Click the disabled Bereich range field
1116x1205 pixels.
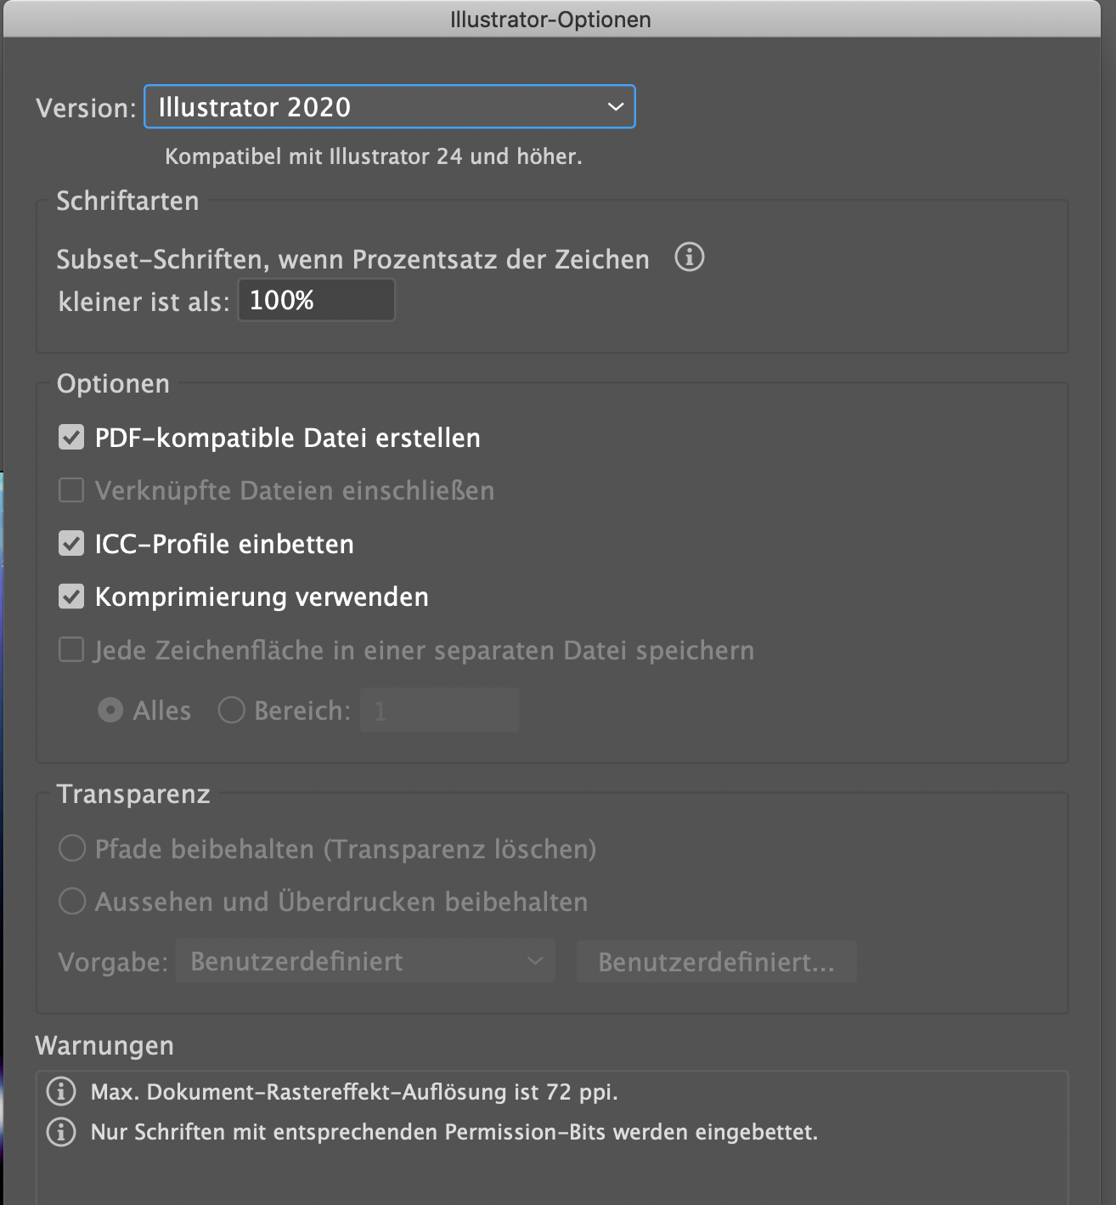[x=439, y=710]
